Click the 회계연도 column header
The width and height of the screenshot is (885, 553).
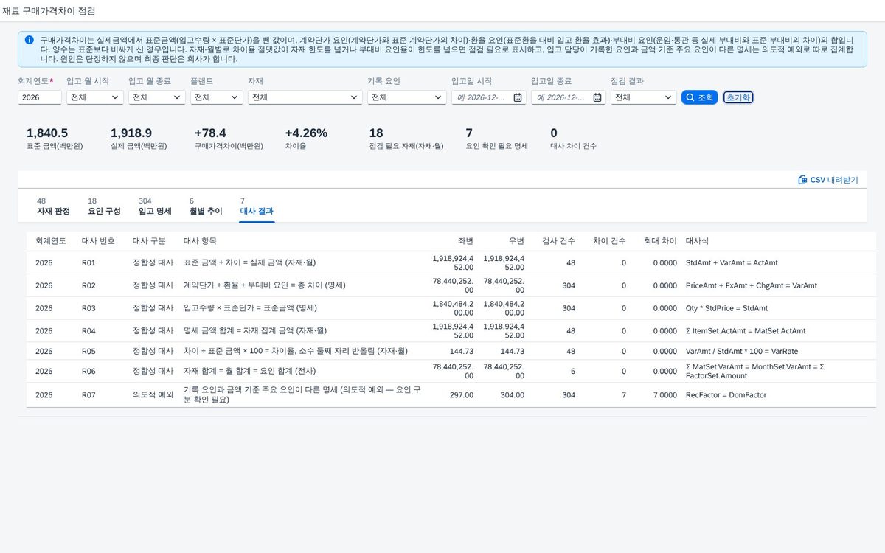click(x=51, y=241)
